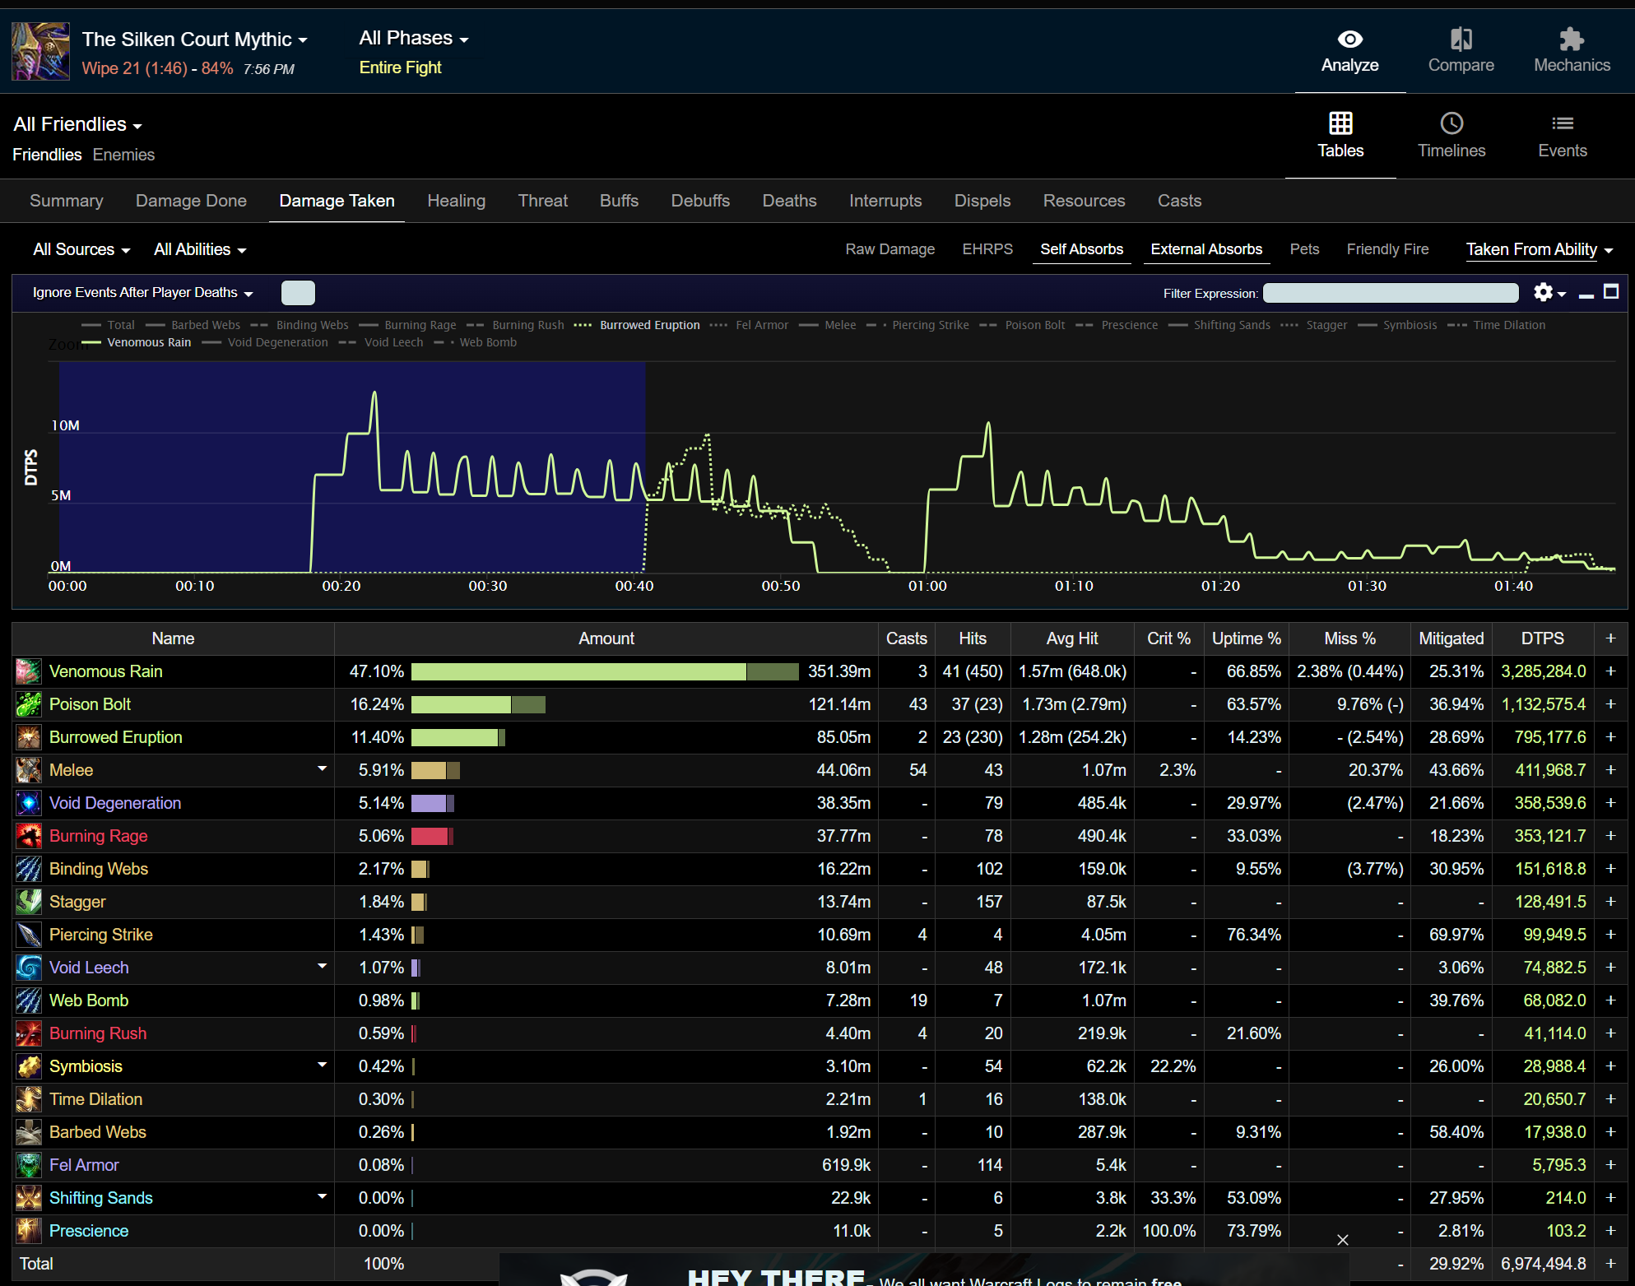Click the Filter Expression input field
The width and height of the screenshot is (1635, 1286).
[1390, 293]
